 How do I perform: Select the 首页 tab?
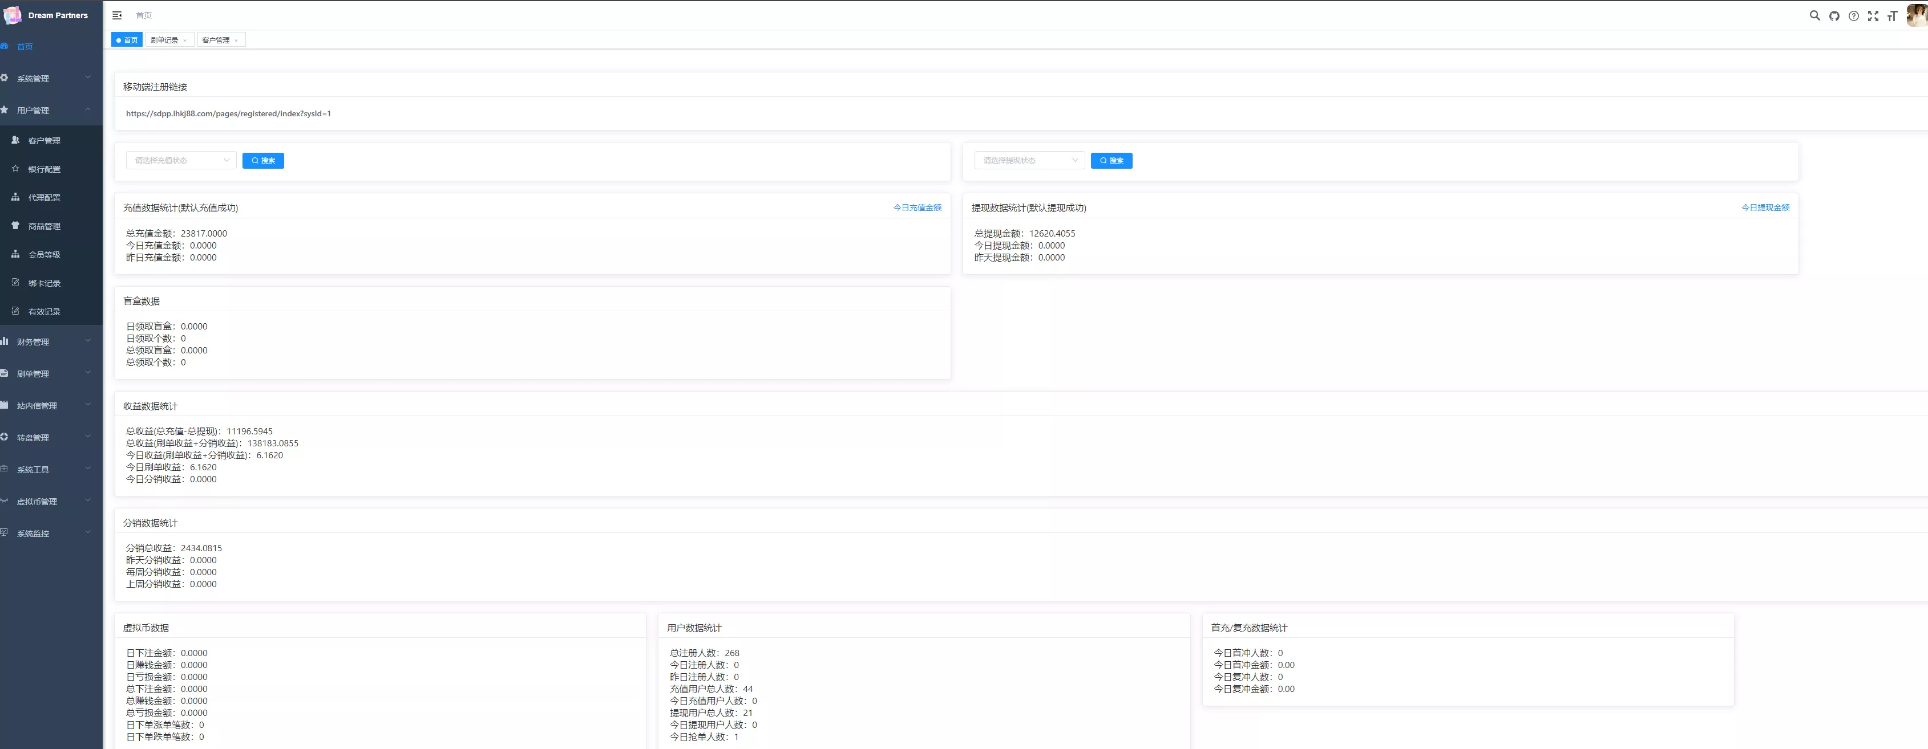point(127,40)
